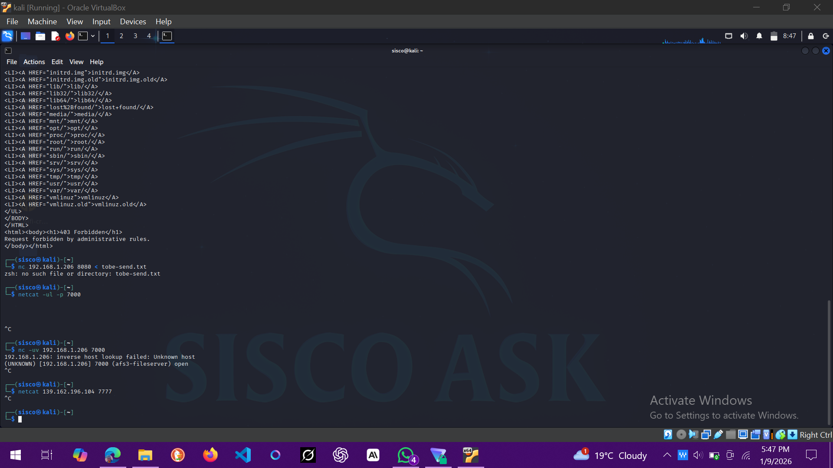Image resolution: width=833 pixels, height=468 pixels.
Task: Open Kali notifications bell
Action: [x=759, y=36]
